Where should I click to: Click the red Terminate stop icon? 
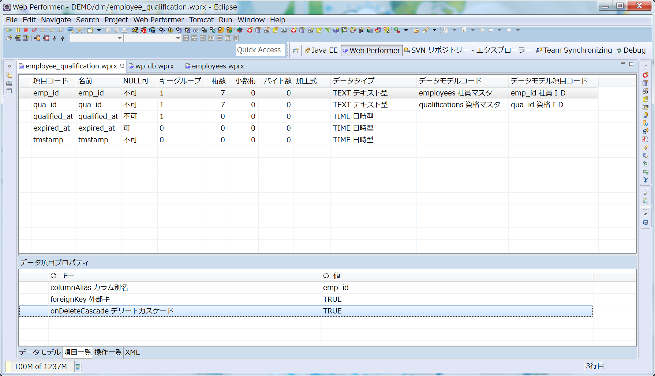(x=26, y=30)
